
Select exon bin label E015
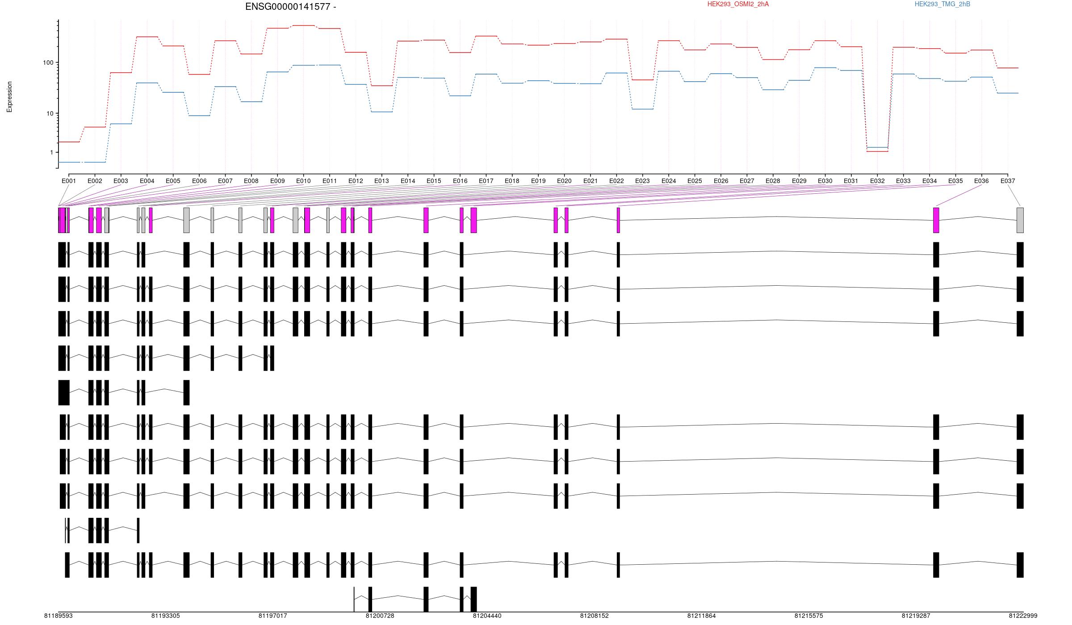pos(434,181)
